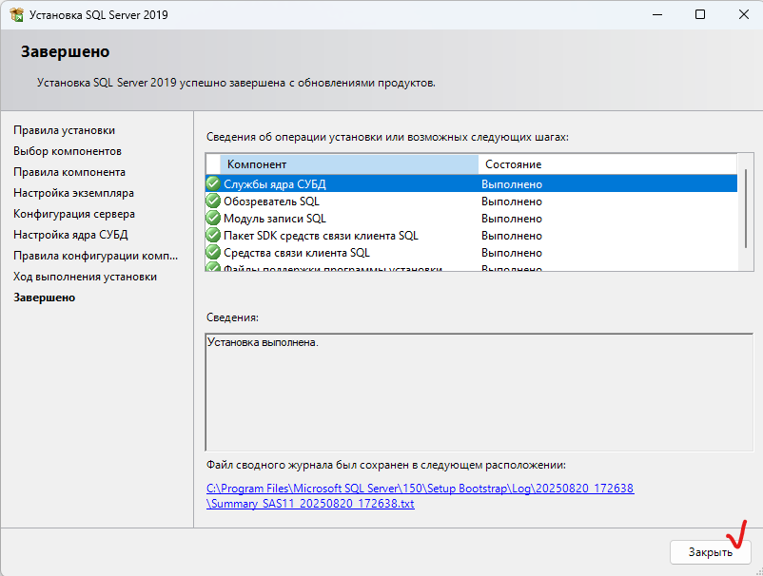This screenshot has width=763, height=576.
Task: Click the successful installation subtitle text
Action: pyautogui.click(x=237, y=83)
